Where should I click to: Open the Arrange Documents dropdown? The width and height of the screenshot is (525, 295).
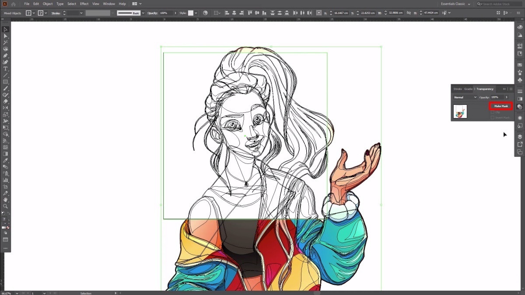click(137, 4)
